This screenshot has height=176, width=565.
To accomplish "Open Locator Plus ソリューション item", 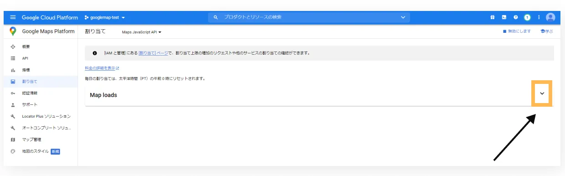I will click(x=41, y=116).
